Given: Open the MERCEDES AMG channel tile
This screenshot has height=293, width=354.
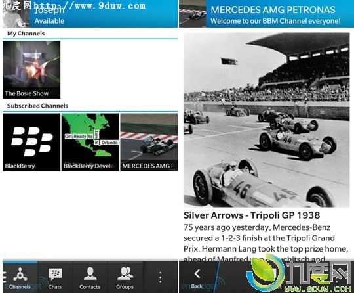Looking at the screenshot, I should [149, 142].
